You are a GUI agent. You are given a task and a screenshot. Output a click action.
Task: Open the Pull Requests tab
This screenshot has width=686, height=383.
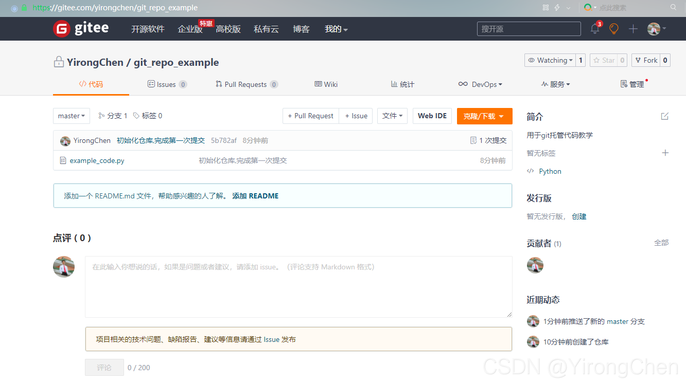(x=247, y=84)
